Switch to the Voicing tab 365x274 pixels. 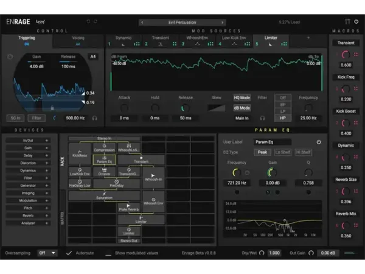(78, 41)
